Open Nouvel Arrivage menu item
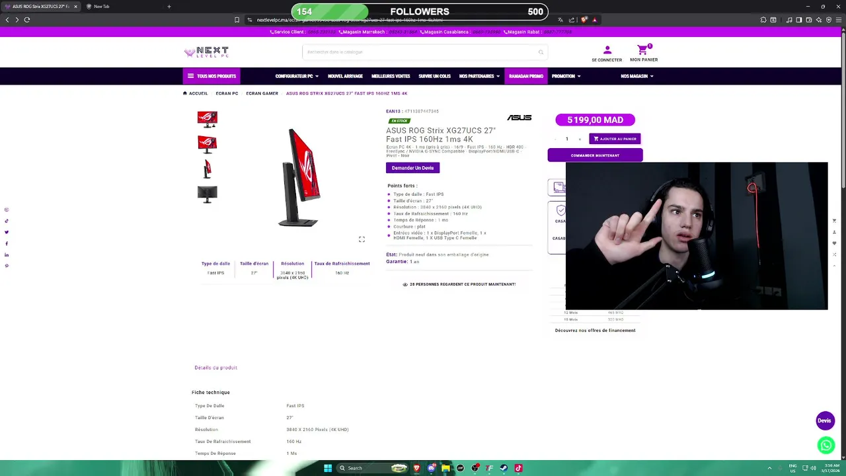The width and height of the screenshot is (846, 476). coord(345,76)
